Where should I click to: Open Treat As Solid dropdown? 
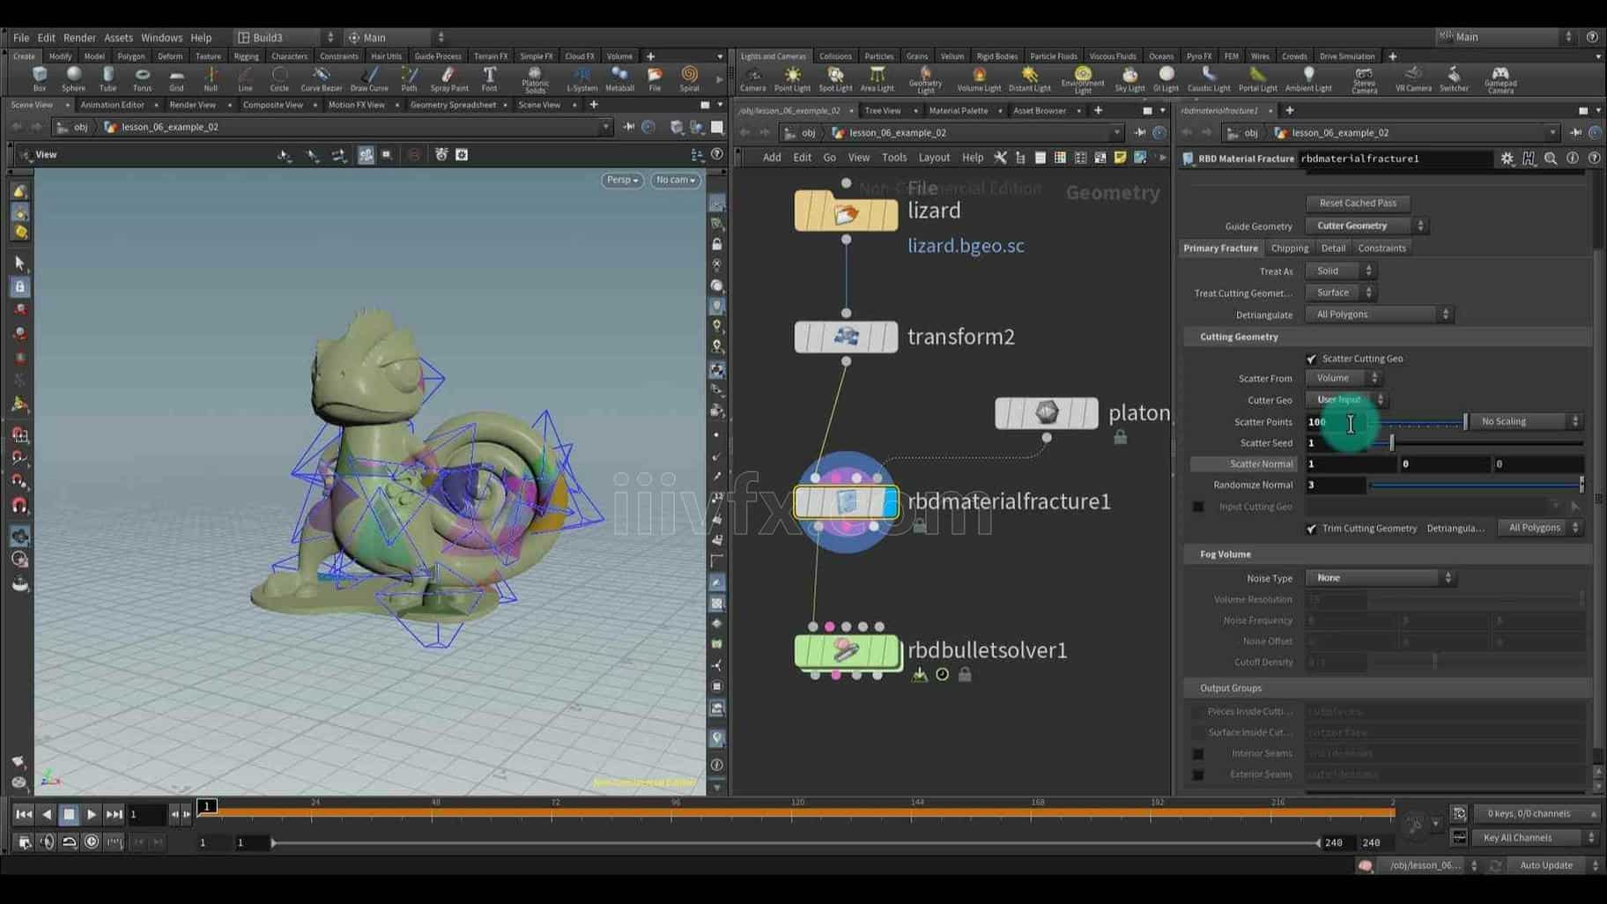coord(1340,271)
